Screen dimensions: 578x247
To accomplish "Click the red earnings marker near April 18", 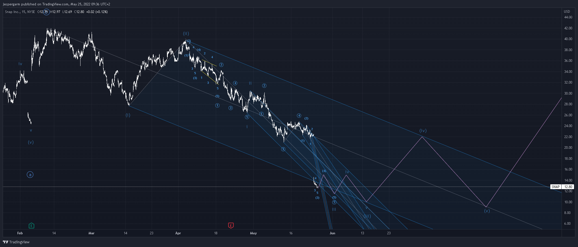I will click(231, 225).
